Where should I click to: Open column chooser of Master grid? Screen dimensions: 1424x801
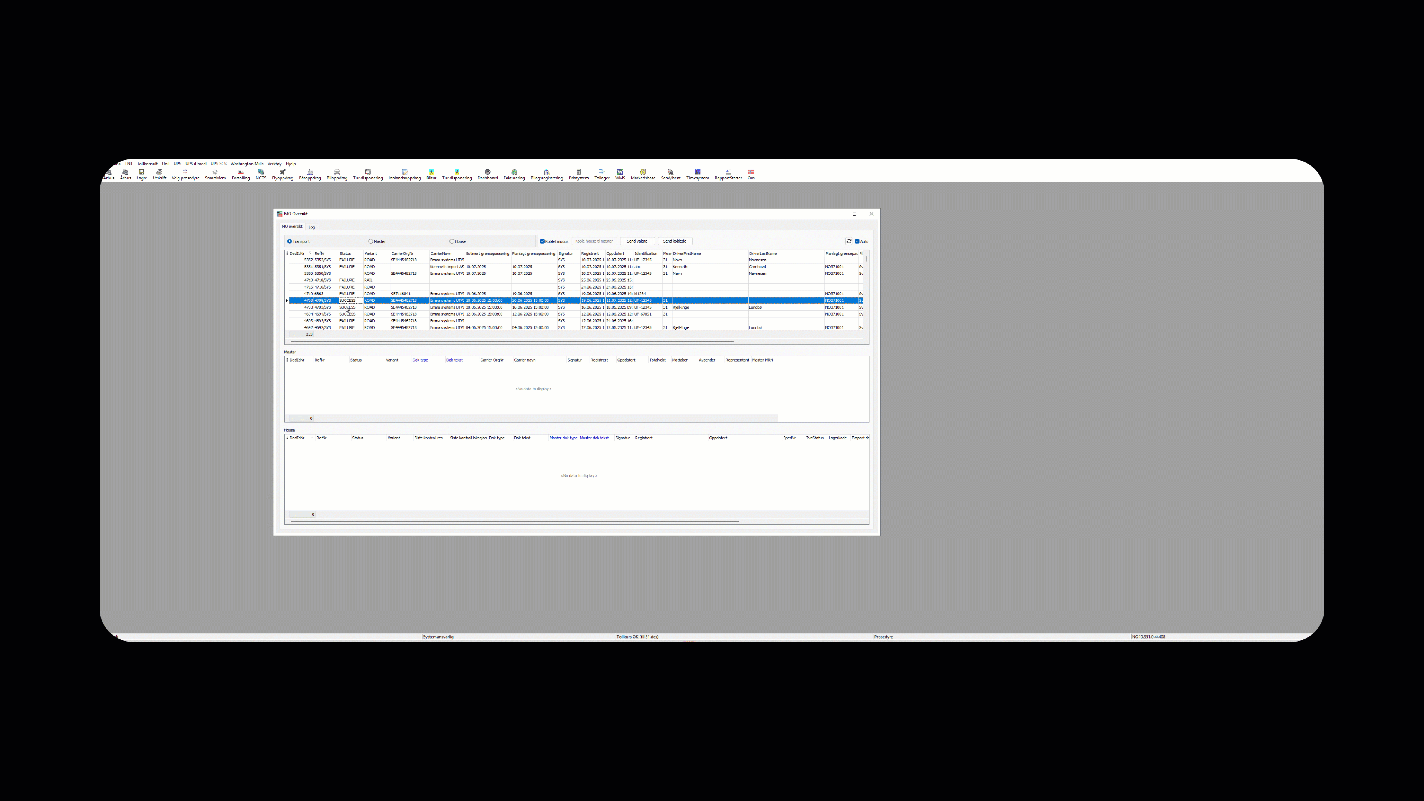tap(287, 360)
